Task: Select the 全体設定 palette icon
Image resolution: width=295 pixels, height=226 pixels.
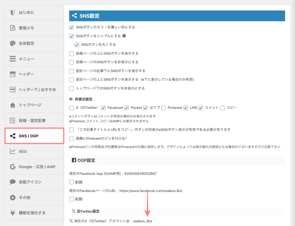Action: (13, 43)
